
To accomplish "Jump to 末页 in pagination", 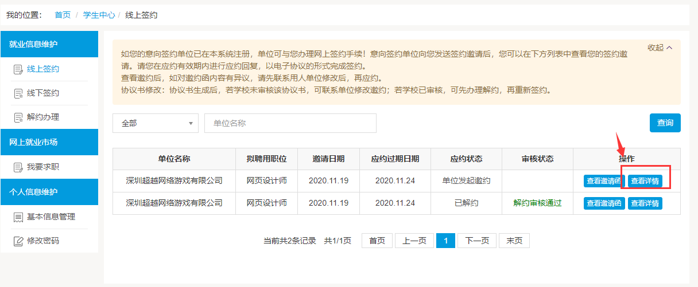I will click(x=514, y=241).
